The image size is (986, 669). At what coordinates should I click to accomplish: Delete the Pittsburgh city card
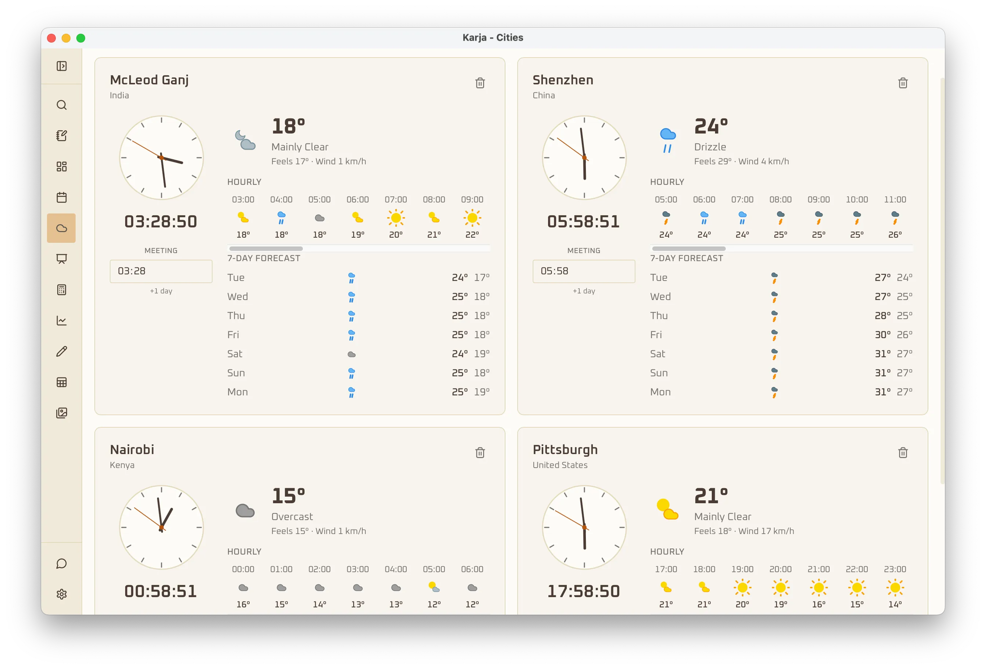(x=903, y=453)
